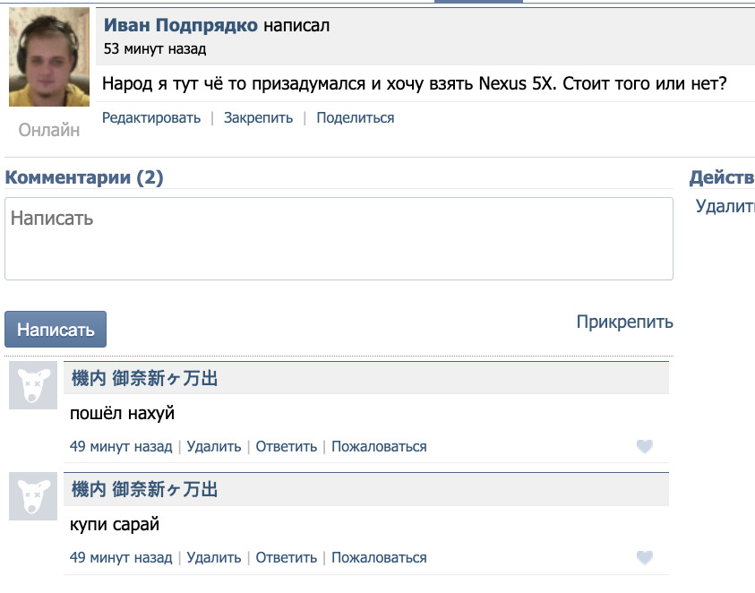The width and height of the screenshot is (755, 593).
Task: Open the second commenter's dog avatar
Action: [33, 497]
